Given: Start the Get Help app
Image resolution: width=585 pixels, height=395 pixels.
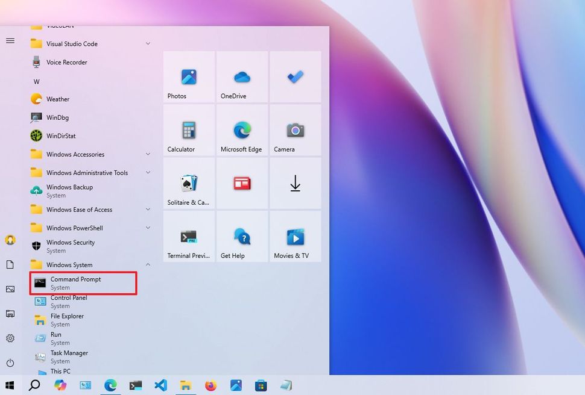Looking at the screenshot, I should 241,236.
